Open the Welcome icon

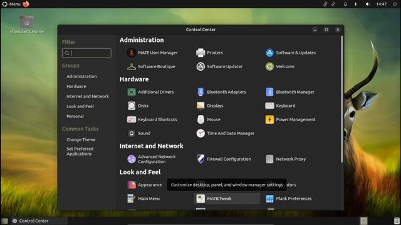click(x=269, y=67)
